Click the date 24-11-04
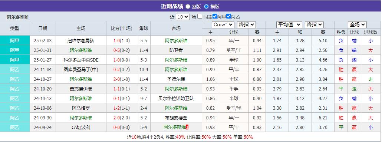Screen dimensions: 382x142 (43, 70)
